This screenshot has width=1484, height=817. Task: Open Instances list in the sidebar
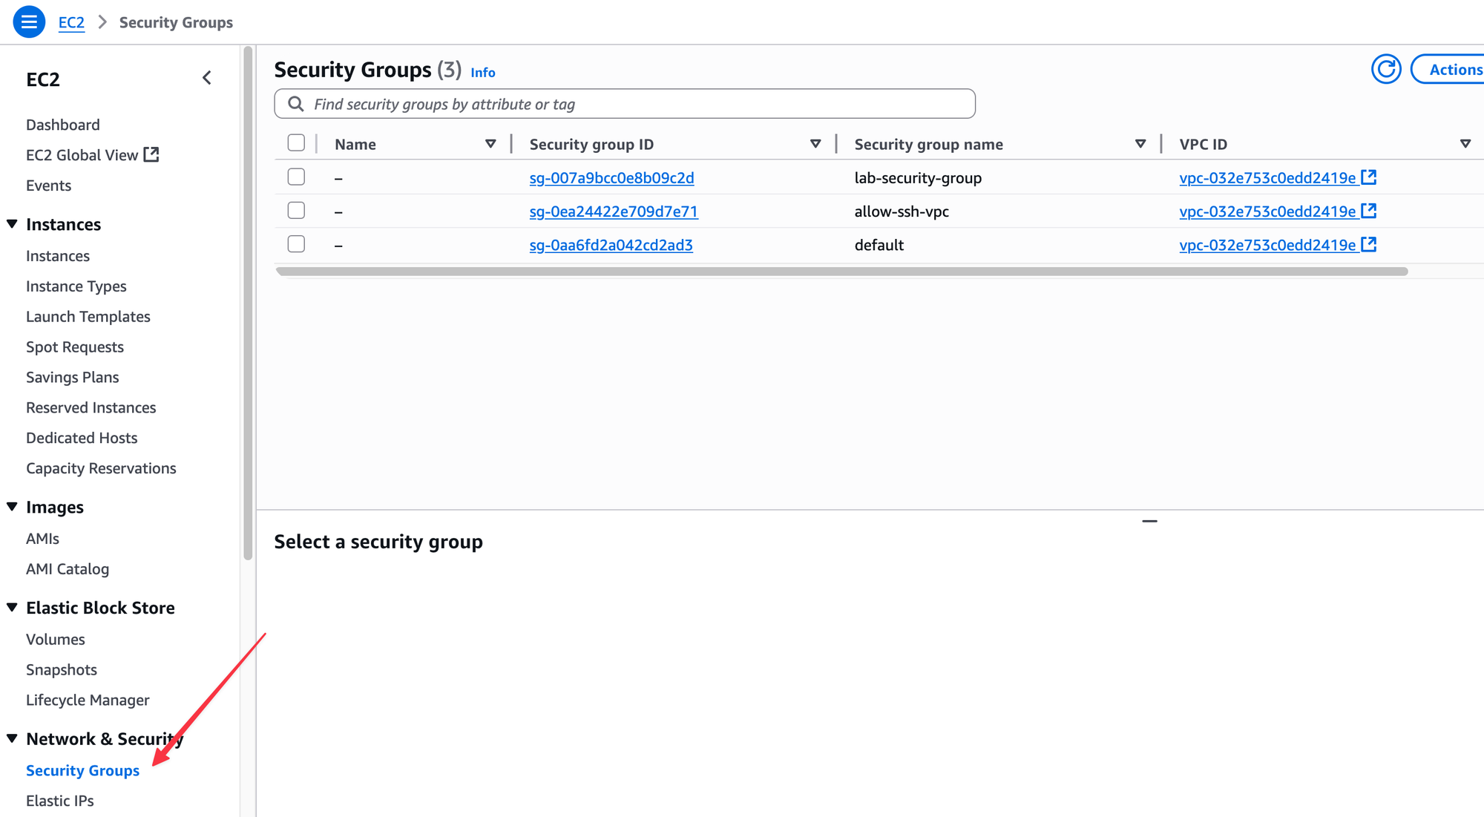tap(58, 256)
